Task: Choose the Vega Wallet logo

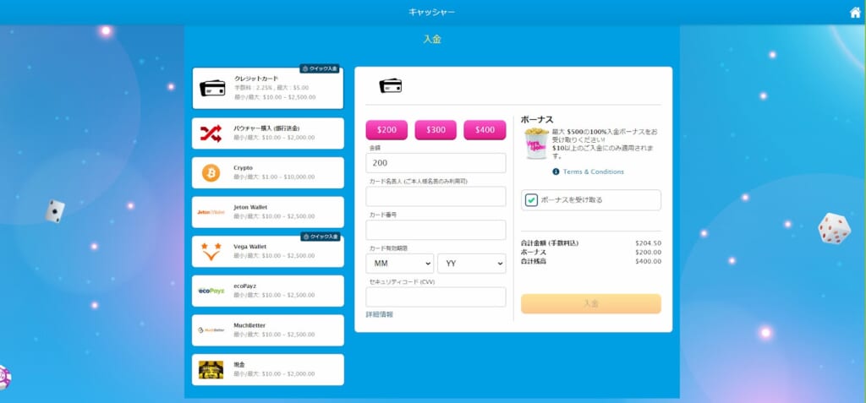Action: coord(211,251)
